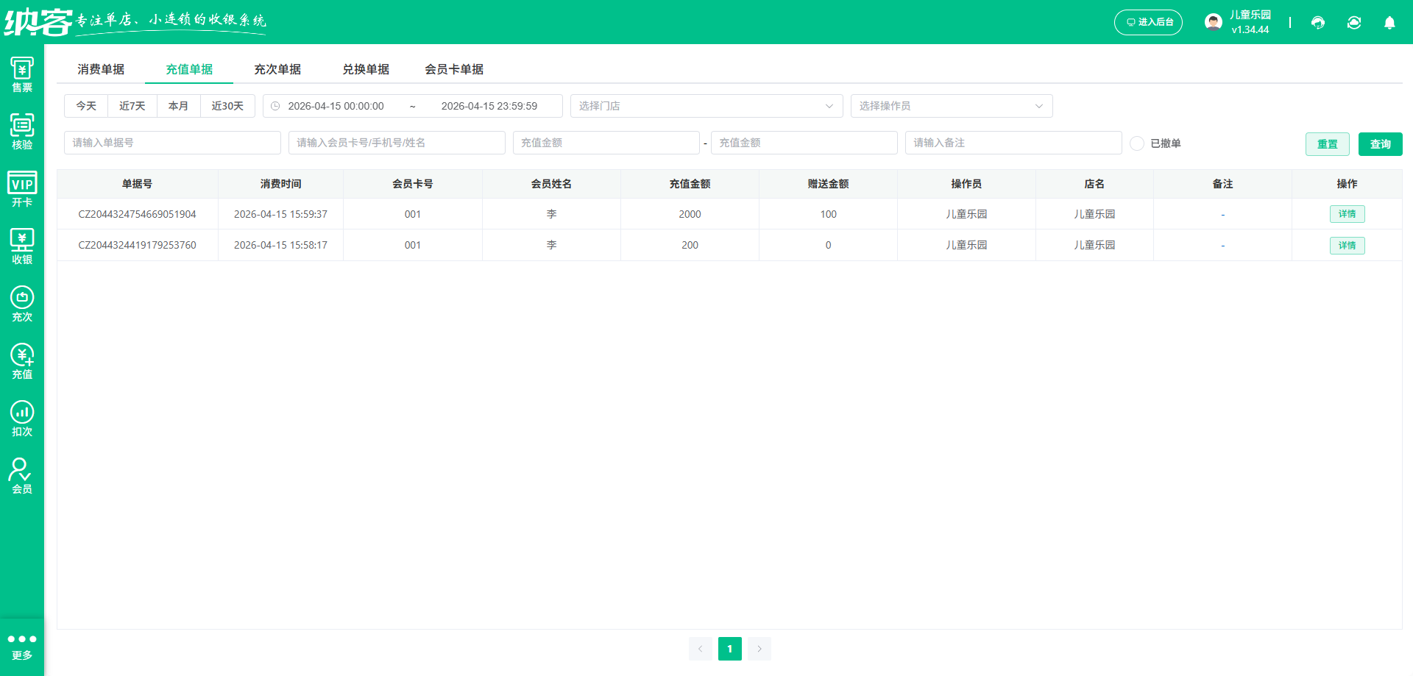Open the 选择门店 store dropdown
This screenshot has width=1413, height=676.
706,105
